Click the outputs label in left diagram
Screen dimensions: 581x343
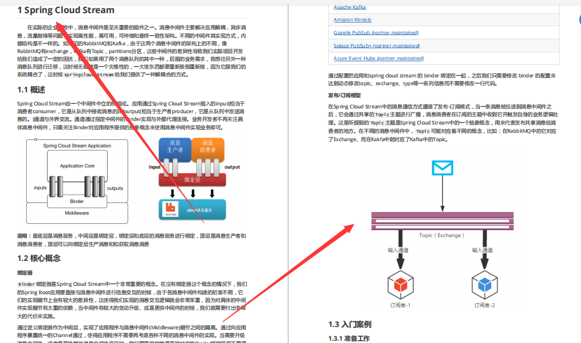[115, 188]
